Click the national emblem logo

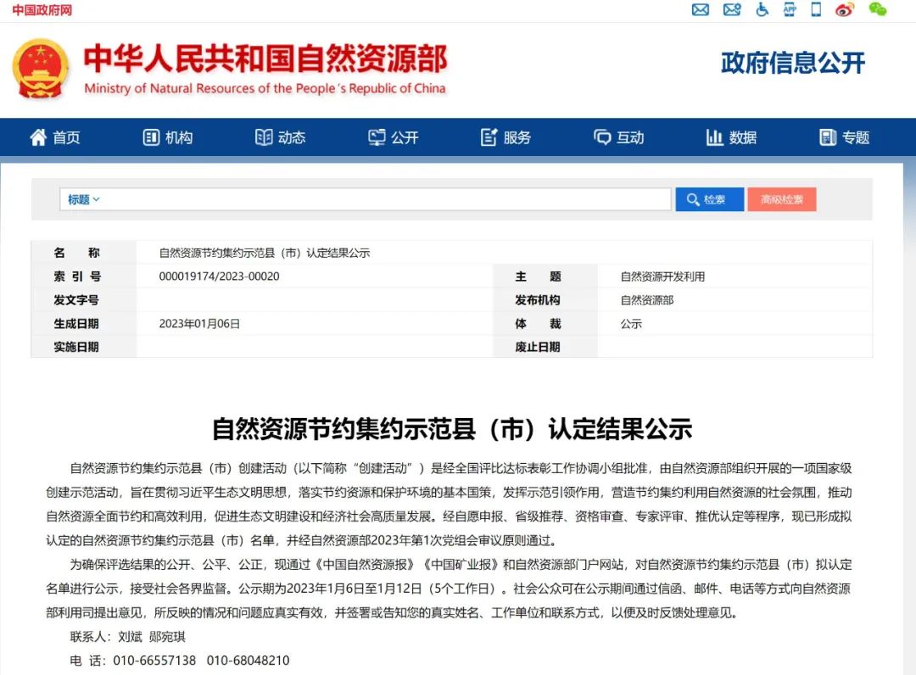[41, 68]
